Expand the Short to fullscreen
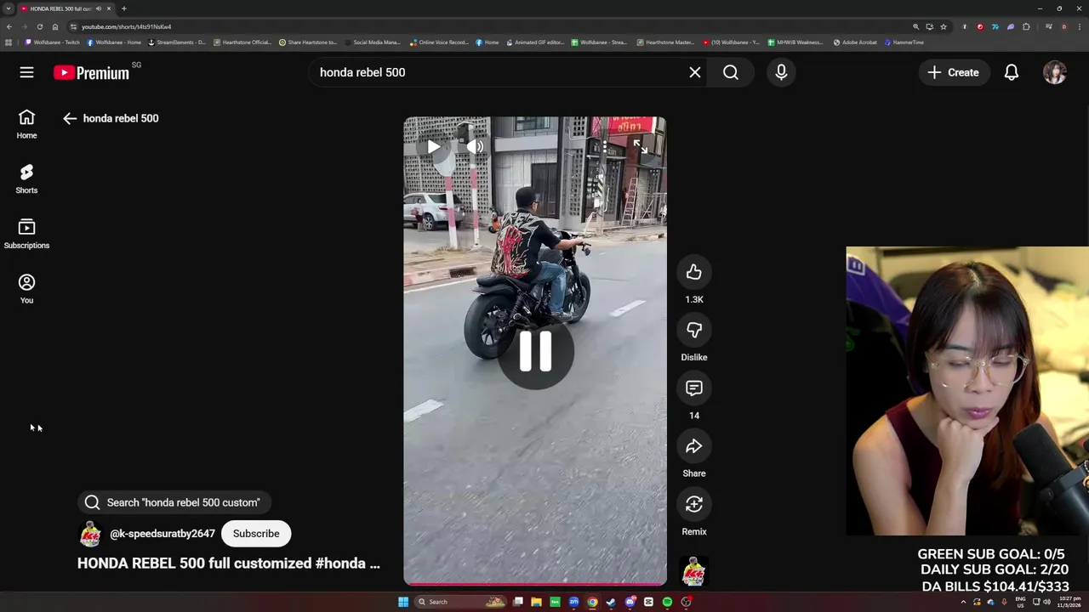This screenshot has height=612, width=1089. (x=640, y=147)
